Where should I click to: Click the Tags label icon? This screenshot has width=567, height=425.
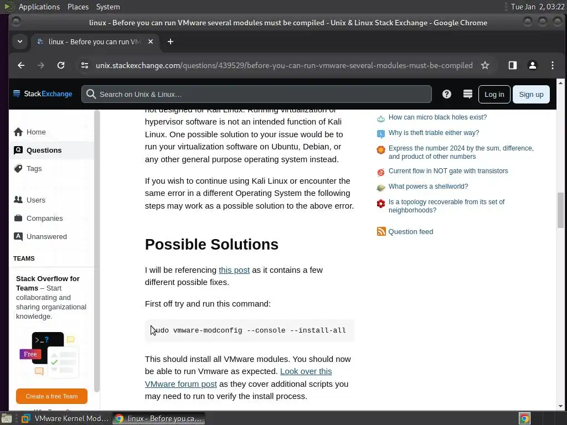coord(18,168)
